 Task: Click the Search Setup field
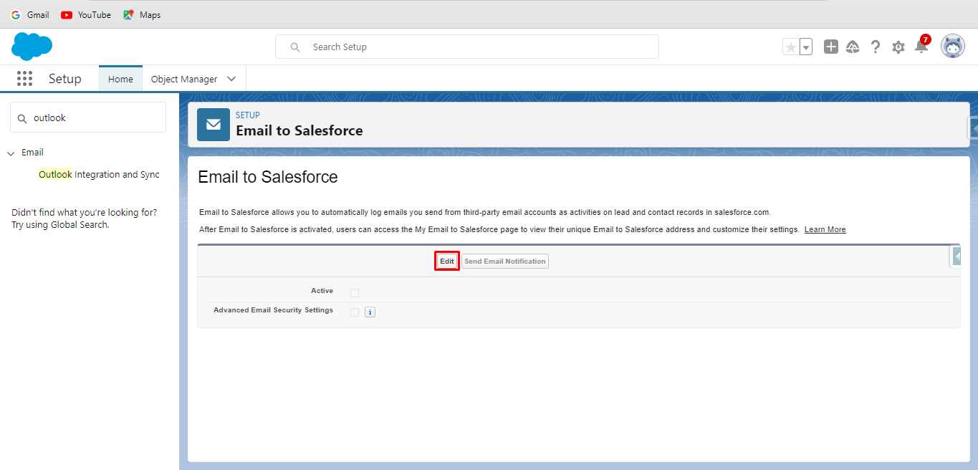[x=473, y=47]
